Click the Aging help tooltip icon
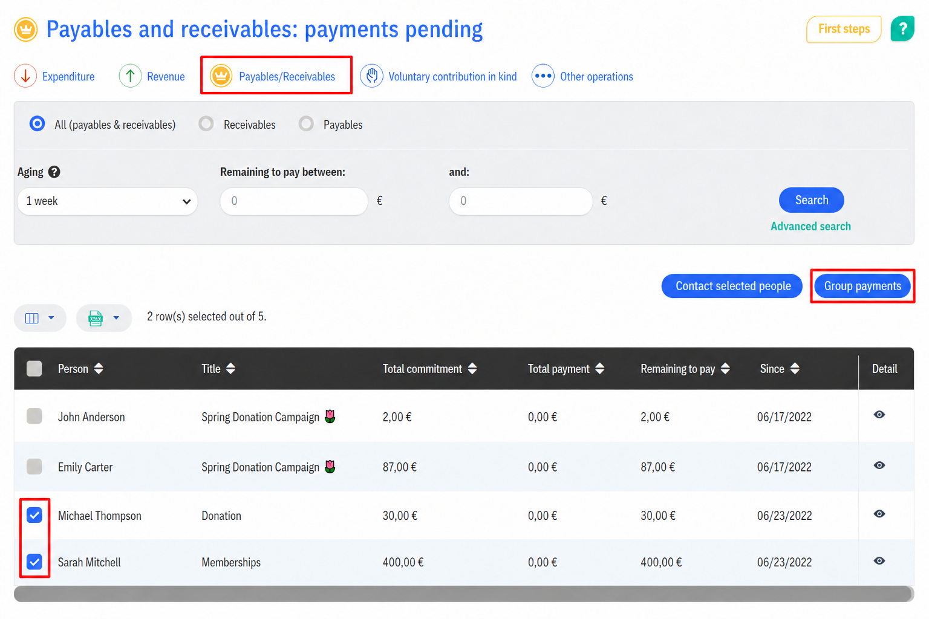The image size is (929, 619). [x=54, y=172]
